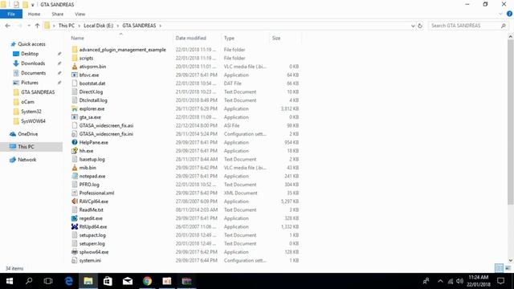Open the ribbon expand chevron
This screenshot has width=514, height=289.
click(x=500, y=14)
